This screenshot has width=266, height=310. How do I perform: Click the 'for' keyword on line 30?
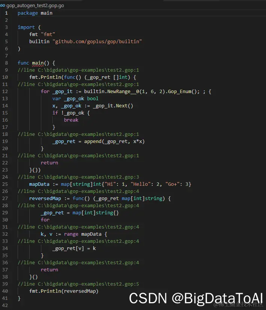pos(45,220)
